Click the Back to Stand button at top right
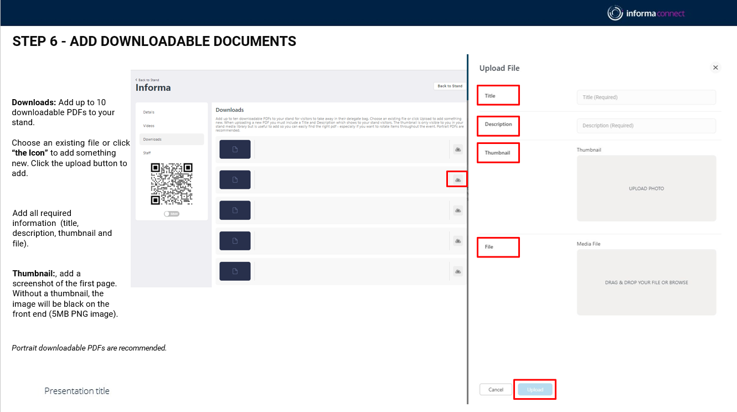Screen dimensions: 737x412 450,86
